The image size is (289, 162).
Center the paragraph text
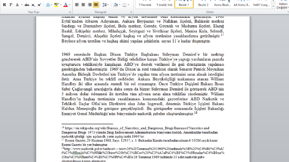coord(83,5)
